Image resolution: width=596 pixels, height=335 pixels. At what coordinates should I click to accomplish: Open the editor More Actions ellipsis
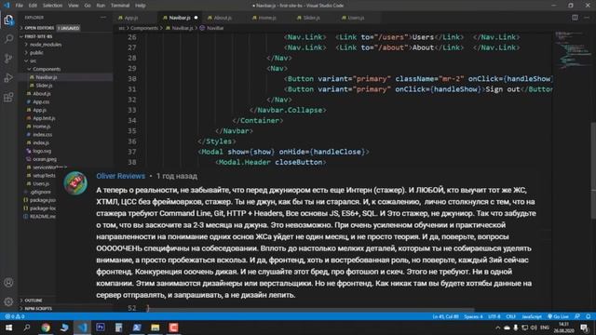587,18
